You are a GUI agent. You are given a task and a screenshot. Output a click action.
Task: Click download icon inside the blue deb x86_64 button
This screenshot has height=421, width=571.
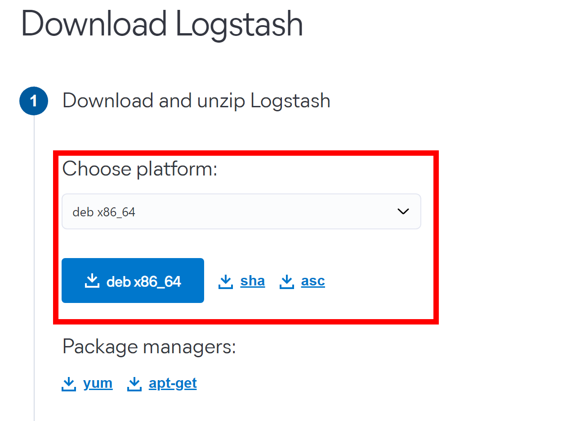pyautogui.click(x=92, y=281)
